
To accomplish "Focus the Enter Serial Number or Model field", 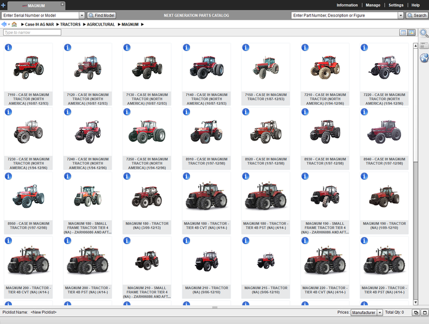I will click(x=41, y=15).
